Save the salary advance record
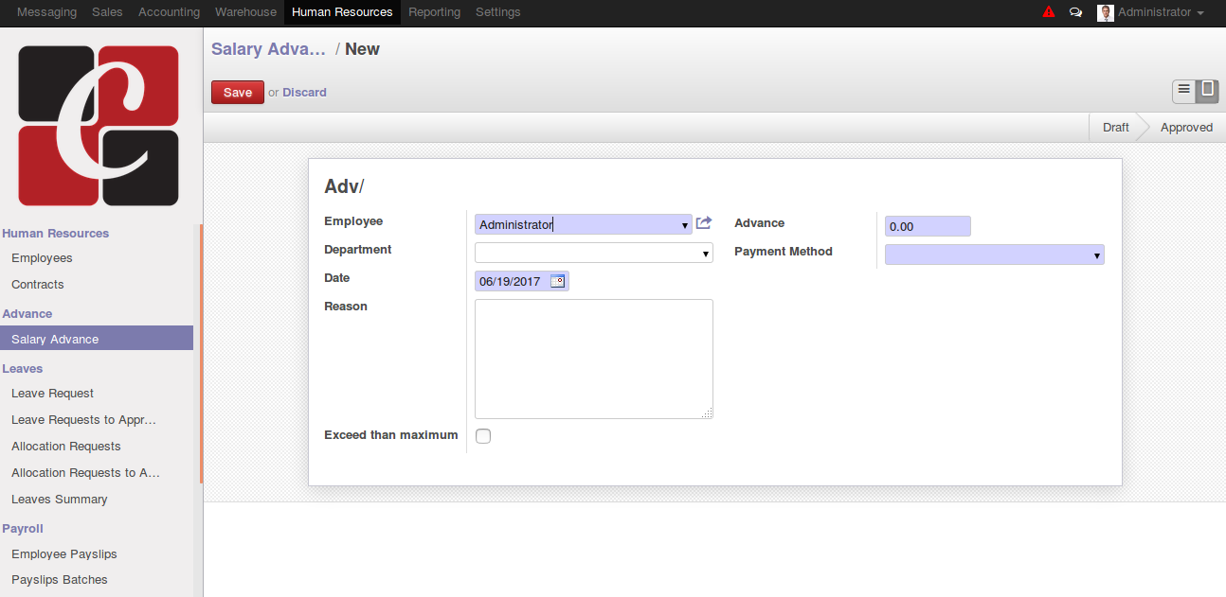 pyautogui.click(x=238, y=92)
